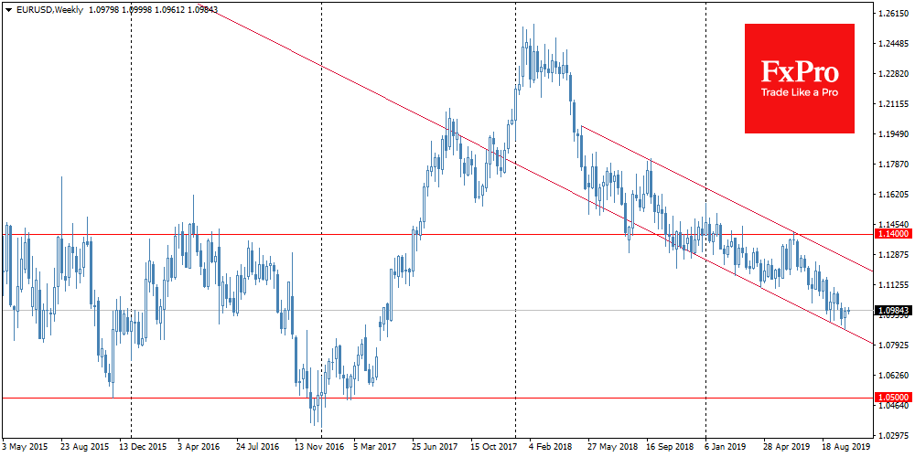Click the FxPro red logo
Screen dimensions: 915x457
pyautogui.click(x=799, y=78)
